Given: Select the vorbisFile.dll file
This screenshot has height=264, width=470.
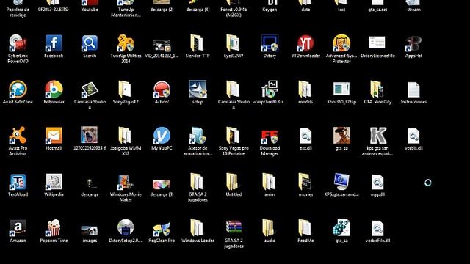Looking at the screenshot, I should click(x=377, y=228).
